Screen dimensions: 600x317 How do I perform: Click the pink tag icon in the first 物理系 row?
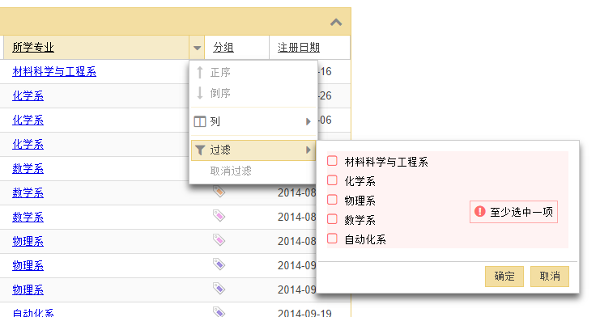[x=219, y=240]
